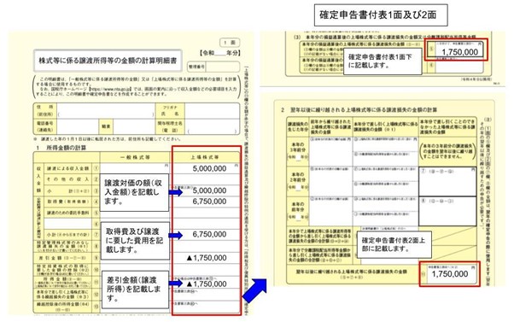Click the 本年分で差し引く上場株式等に係る繰越損失の金額 label on page 1
The width and height of the screenshot is (514, 322).
62,294
